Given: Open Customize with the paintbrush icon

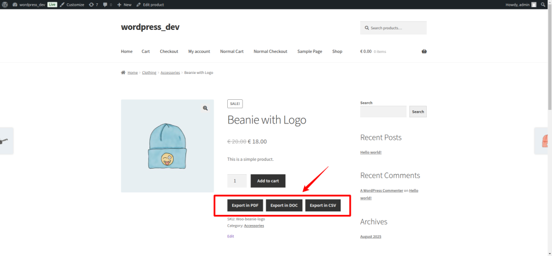Looking at the screenshot, I should coord(72,5).
